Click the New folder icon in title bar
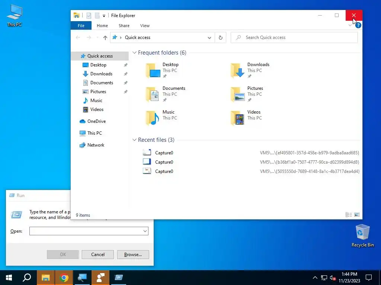The width and height of the screenshot is (381, 285). pyautogui.click(x=97, y=16)
